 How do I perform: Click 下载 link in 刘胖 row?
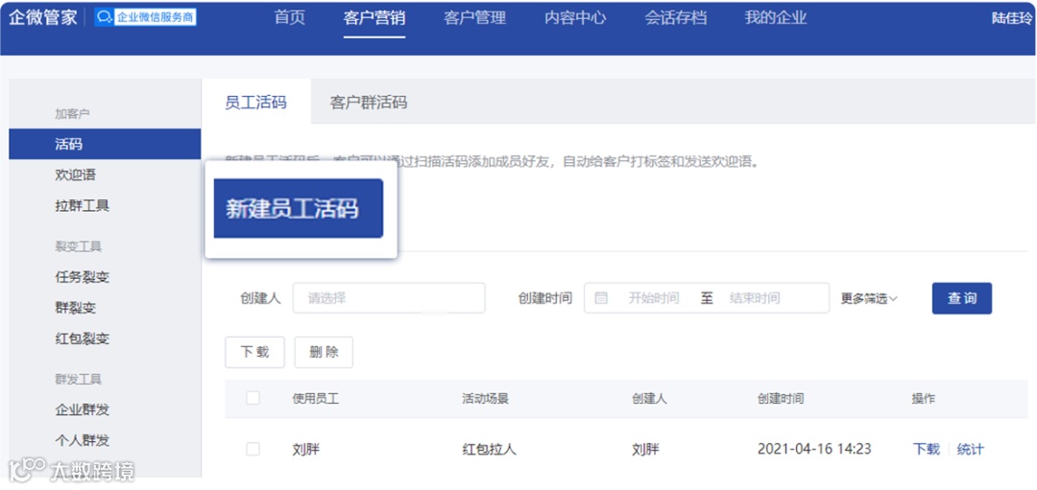[926, 450]
